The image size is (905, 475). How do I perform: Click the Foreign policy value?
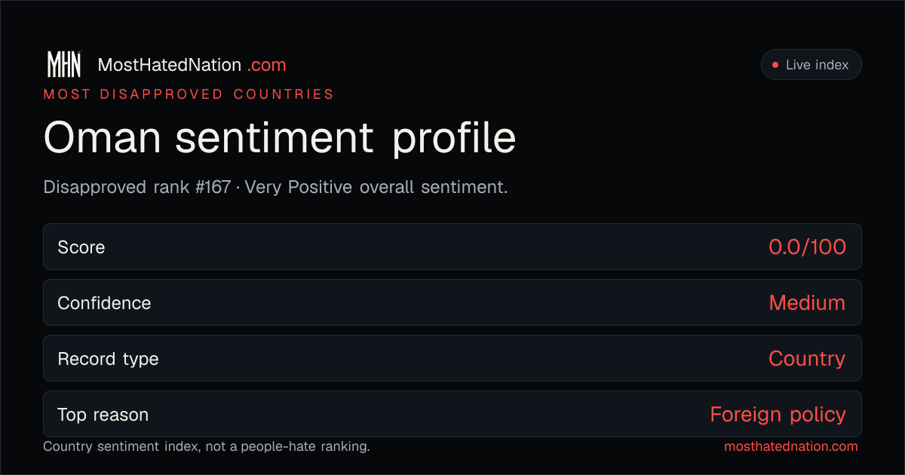pyautogui.click(x=778, y=415)
